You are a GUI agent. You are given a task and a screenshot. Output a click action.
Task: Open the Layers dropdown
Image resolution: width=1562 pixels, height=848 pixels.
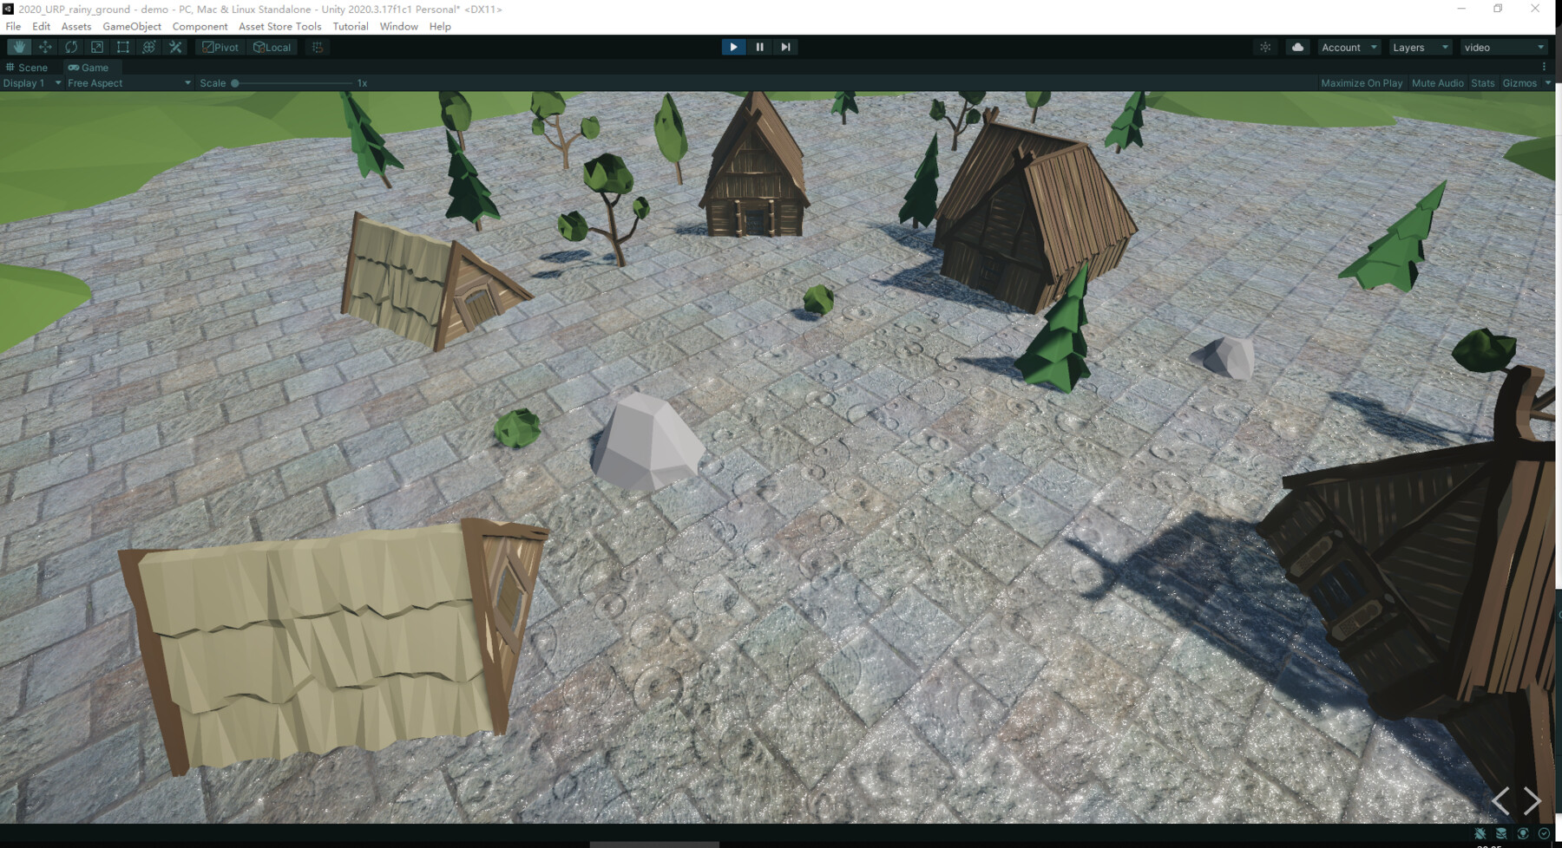coord(1418,47)
